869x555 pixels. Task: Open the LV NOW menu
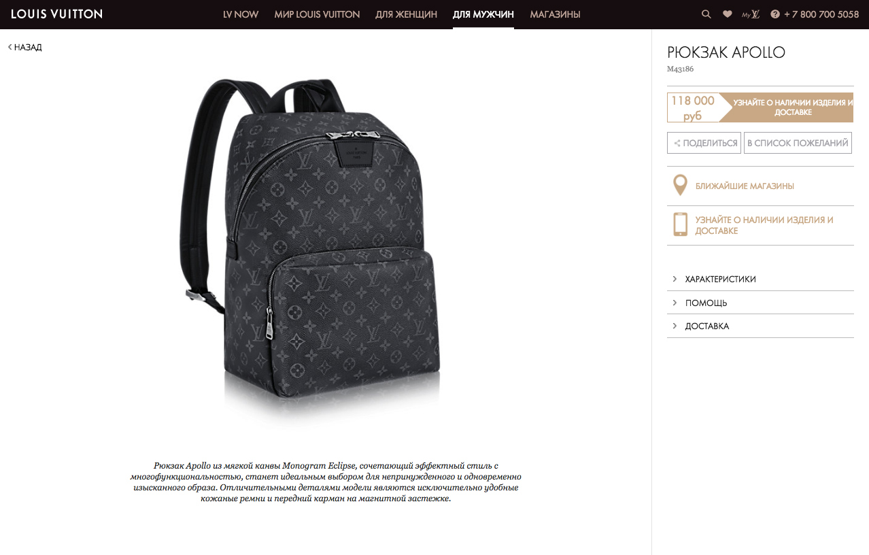click(x=241, y=14)
